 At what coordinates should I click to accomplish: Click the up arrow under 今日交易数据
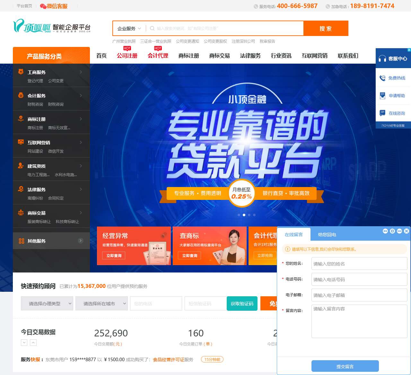tap(33, 343)
